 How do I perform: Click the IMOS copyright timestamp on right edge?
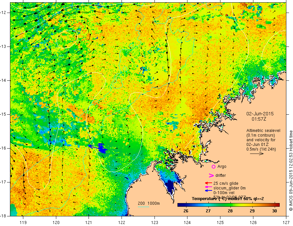coord(291,170)
